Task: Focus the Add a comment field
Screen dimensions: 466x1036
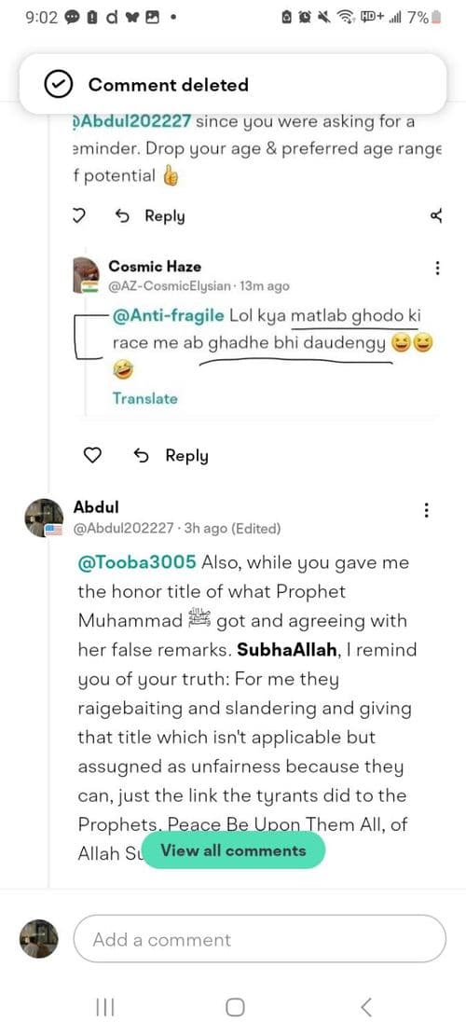Action: pos(259,939)
